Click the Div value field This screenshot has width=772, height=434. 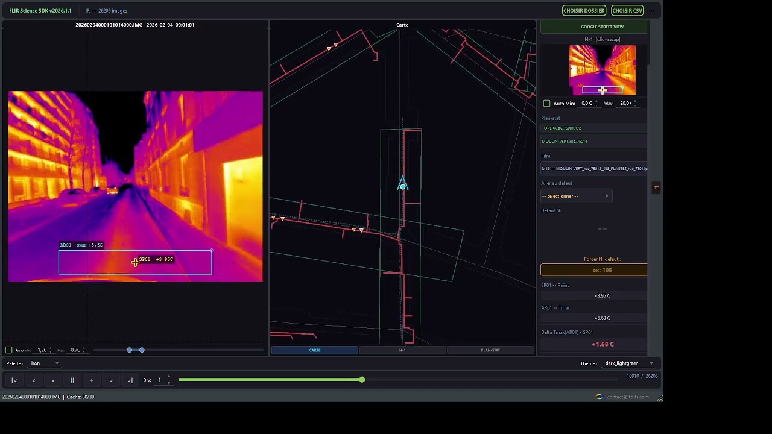pyautogui.click(x=160, y=380)
